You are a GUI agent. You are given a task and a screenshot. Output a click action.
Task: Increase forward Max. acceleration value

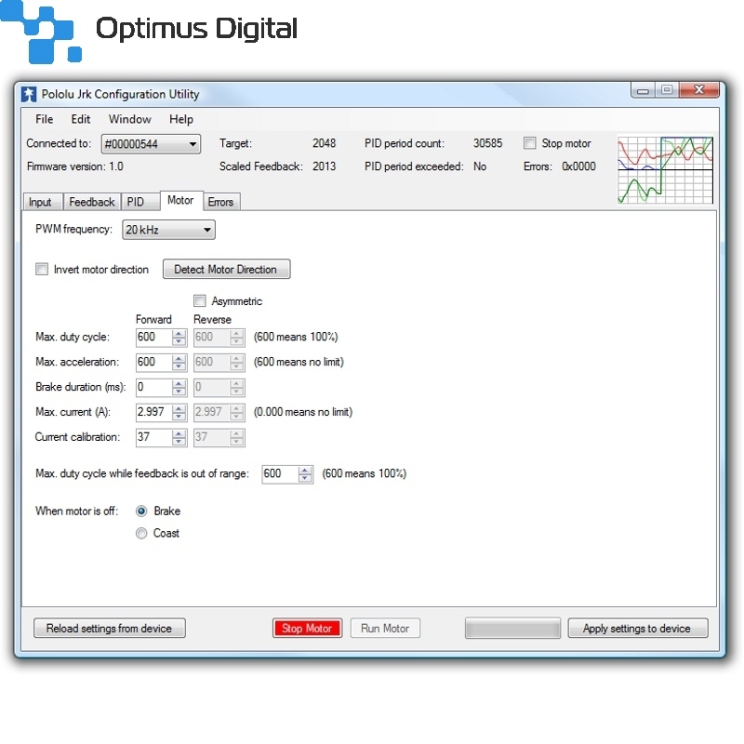pos(179,359)
